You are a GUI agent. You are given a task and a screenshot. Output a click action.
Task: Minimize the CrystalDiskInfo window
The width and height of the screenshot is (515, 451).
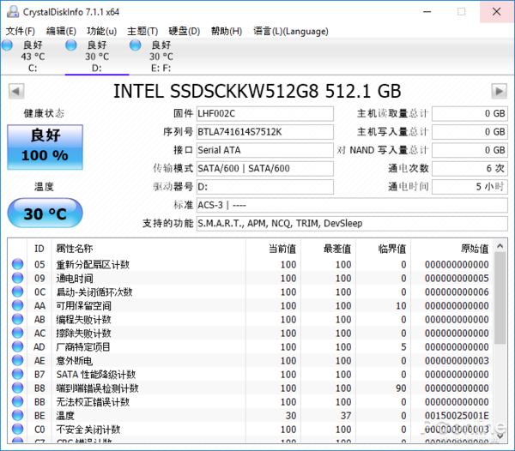[x=427, y=12]
